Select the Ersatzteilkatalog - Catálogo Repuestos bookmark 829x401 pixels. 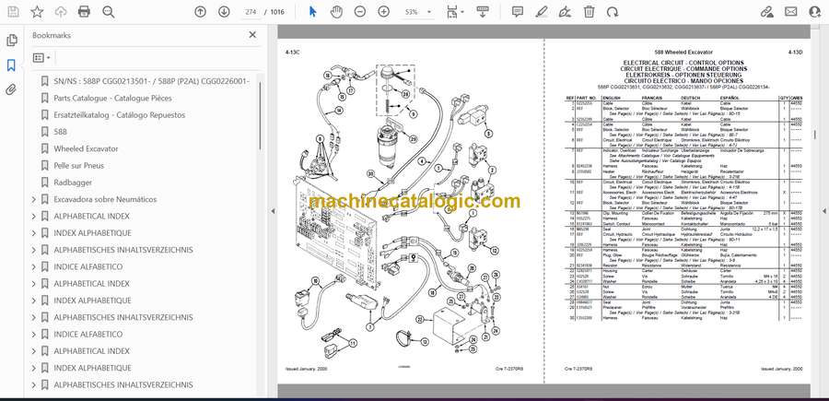120,115
